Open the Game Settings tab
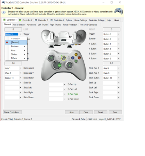This screenshot has width=145, height=156. (x=81, y=20)
